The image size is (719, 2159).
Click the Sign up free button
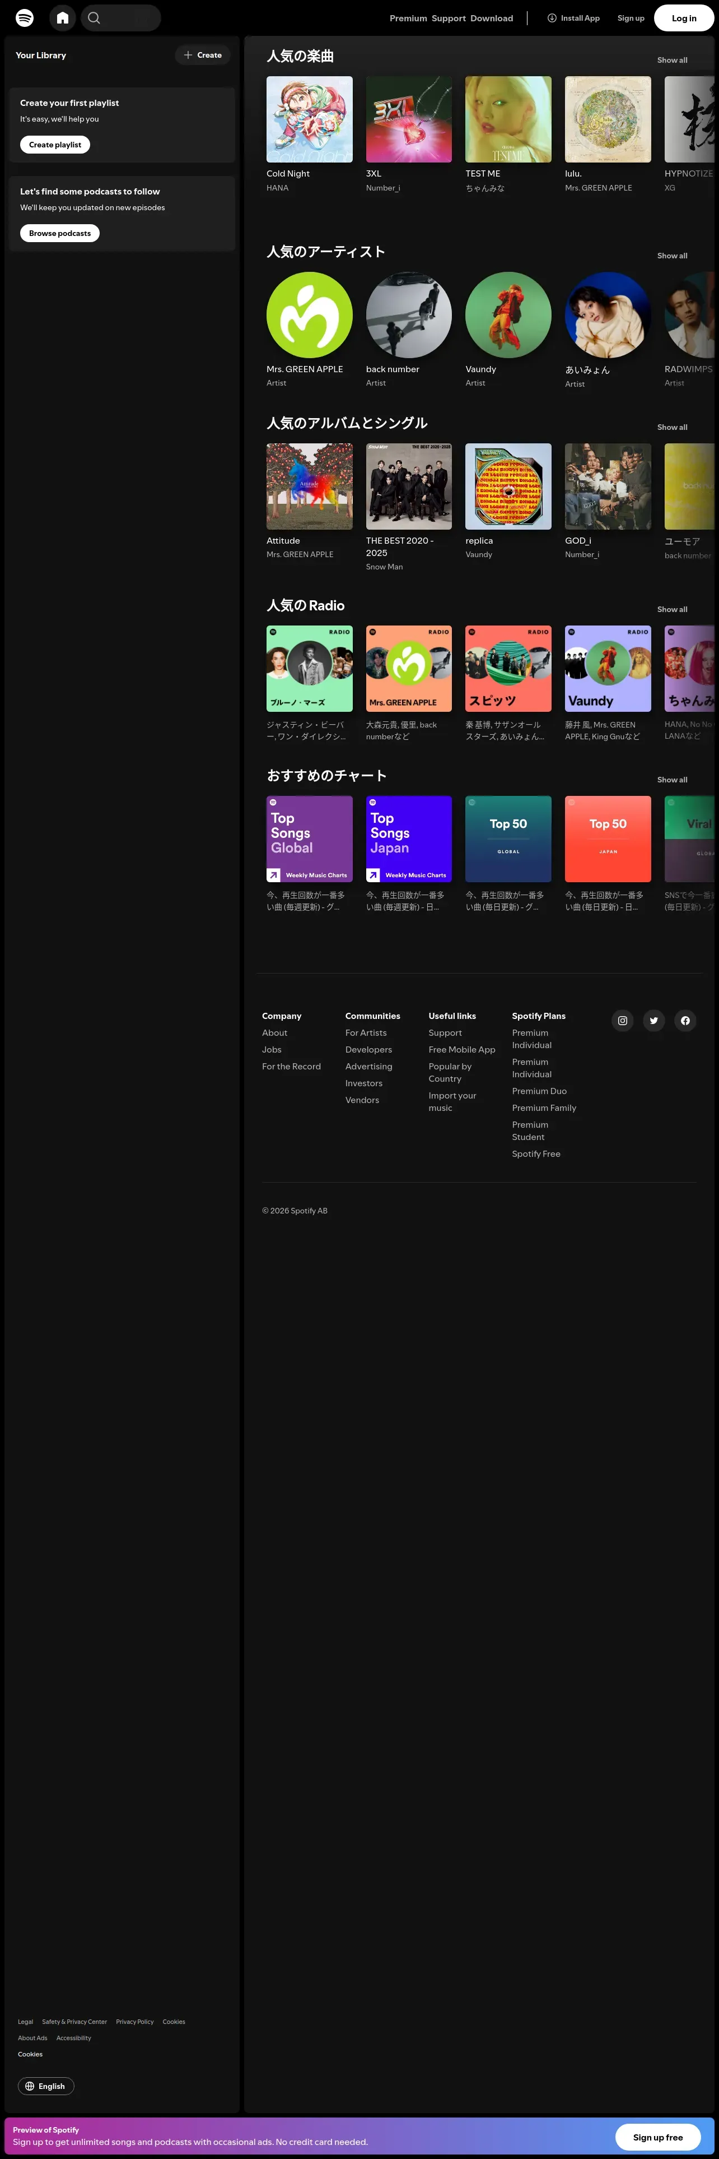[658, 2137]
